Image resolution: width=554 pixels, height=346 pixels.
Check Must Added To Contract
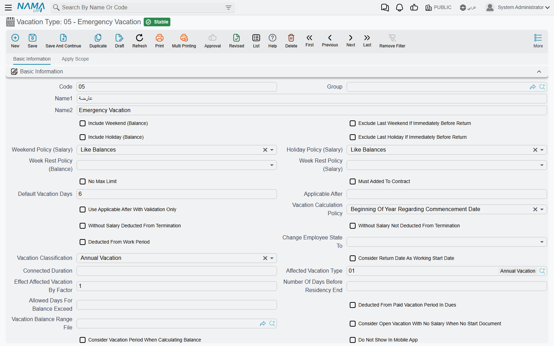352,181
